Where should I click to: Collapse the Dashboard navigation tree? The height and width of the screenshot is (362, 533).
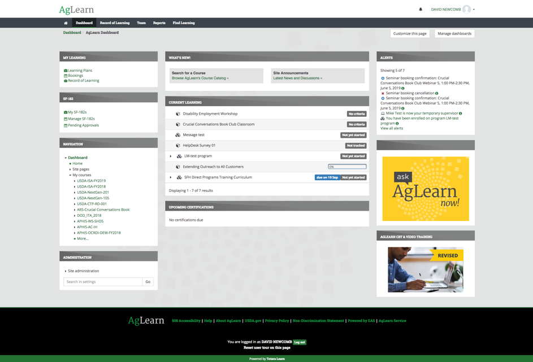[66, 158]
